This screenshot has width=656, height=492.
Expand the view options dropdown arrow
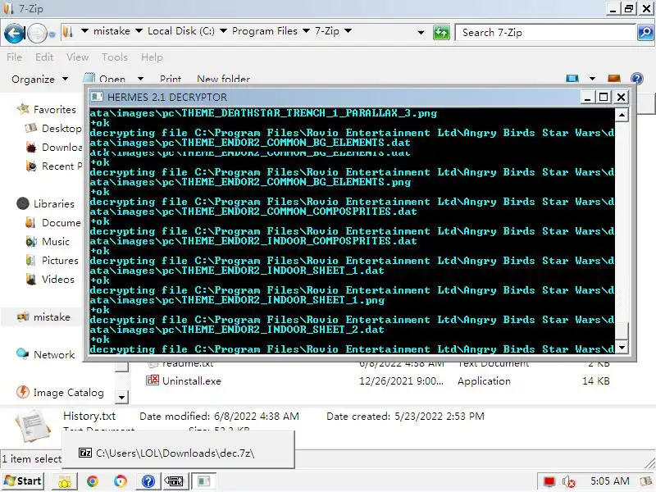[592, 78]
